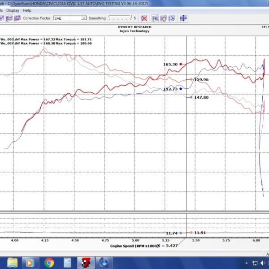Viewport: 269px width, 269px height.
Task: Open the Help menu
Action: [27, 10]
